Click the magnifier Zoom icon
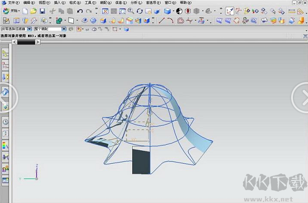The height and width of the screenshot is (203, 308). (x=131, y=11)
